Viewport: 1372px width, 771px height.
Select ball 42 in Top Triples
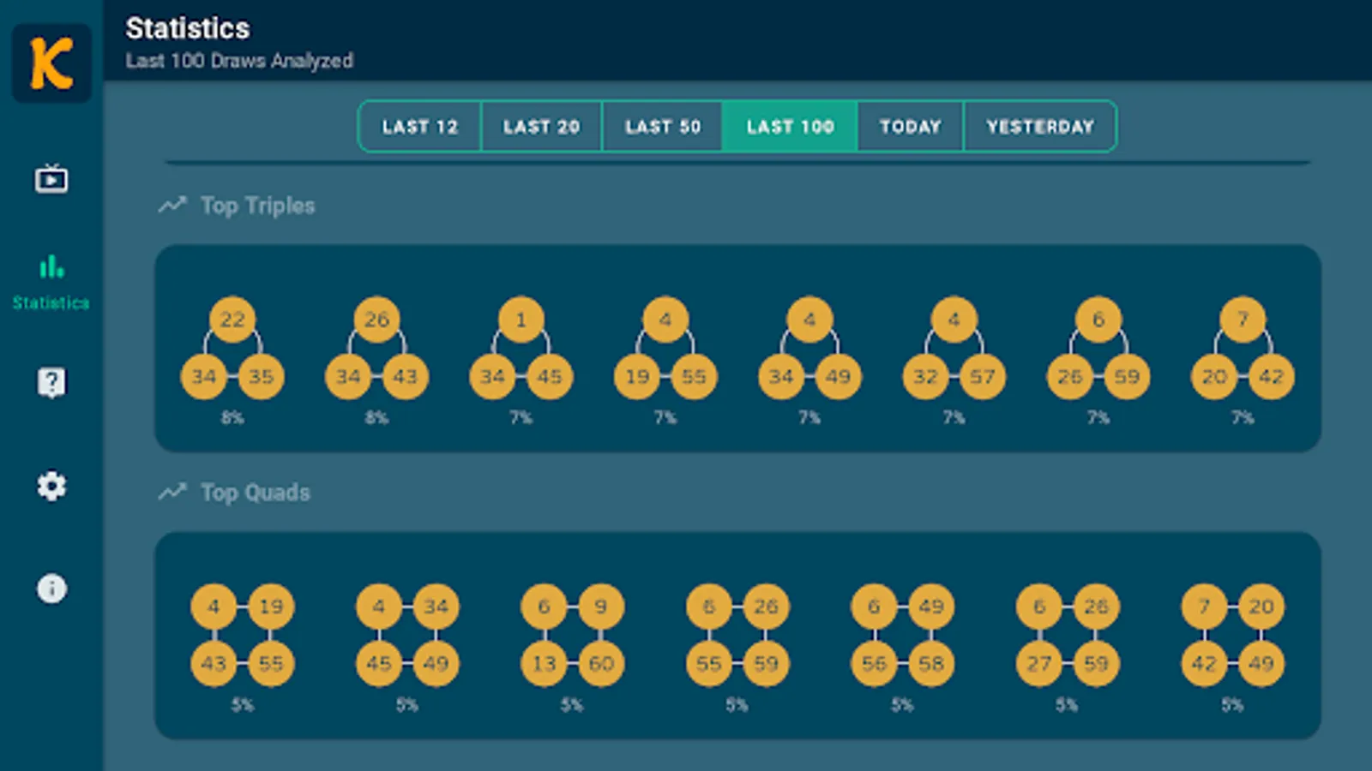(x=1271, y=376)
